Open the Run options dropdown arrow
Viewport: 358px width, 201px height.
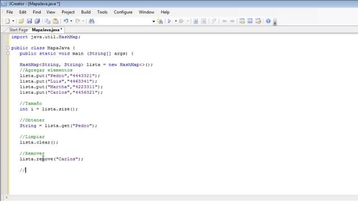tap(176, 21)
